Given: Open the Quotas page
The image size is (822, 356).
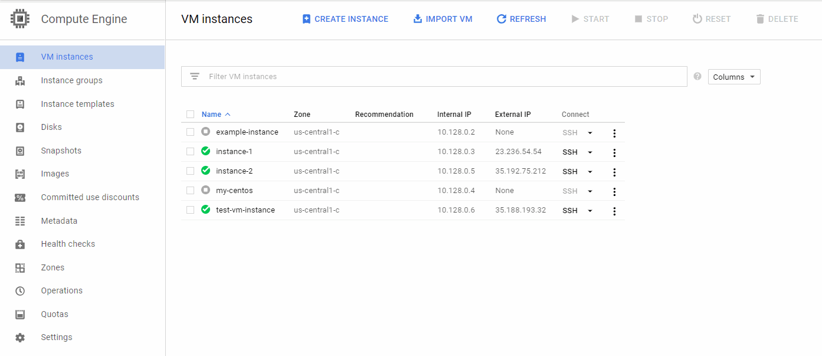Looking at the screenshot, I should [54, 313].
